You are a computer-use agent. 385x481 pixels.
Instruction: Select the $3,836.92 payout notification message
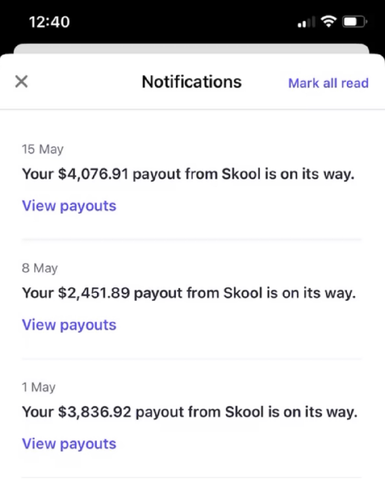coord(190,412)
